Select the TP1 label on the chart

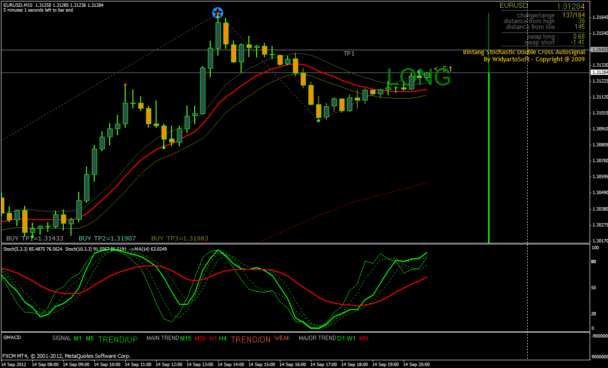point(349,54)
